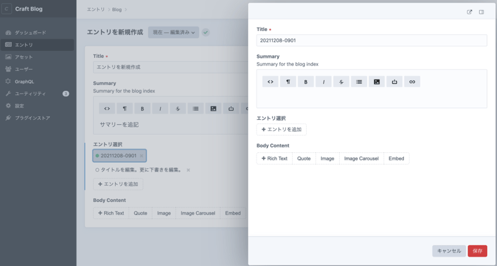
Task: Click エントリを追加 in the slideout
Action: (281, 129)
